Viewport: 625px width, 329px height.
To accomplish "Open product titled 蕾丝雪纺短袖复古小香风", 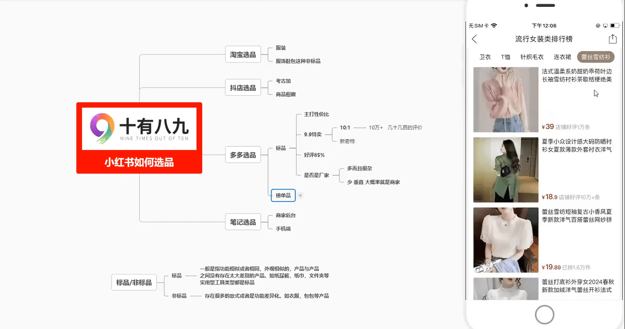I will coord(577,216).
